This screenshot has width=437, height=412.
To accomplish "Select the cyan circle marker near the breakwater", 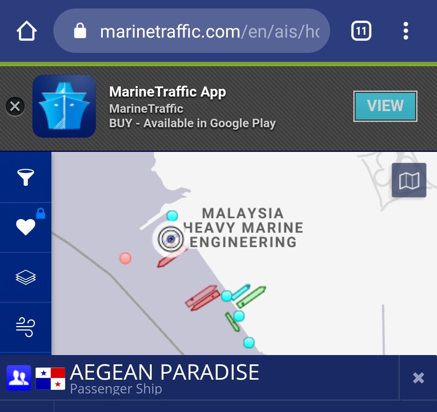I will (172, 216).
